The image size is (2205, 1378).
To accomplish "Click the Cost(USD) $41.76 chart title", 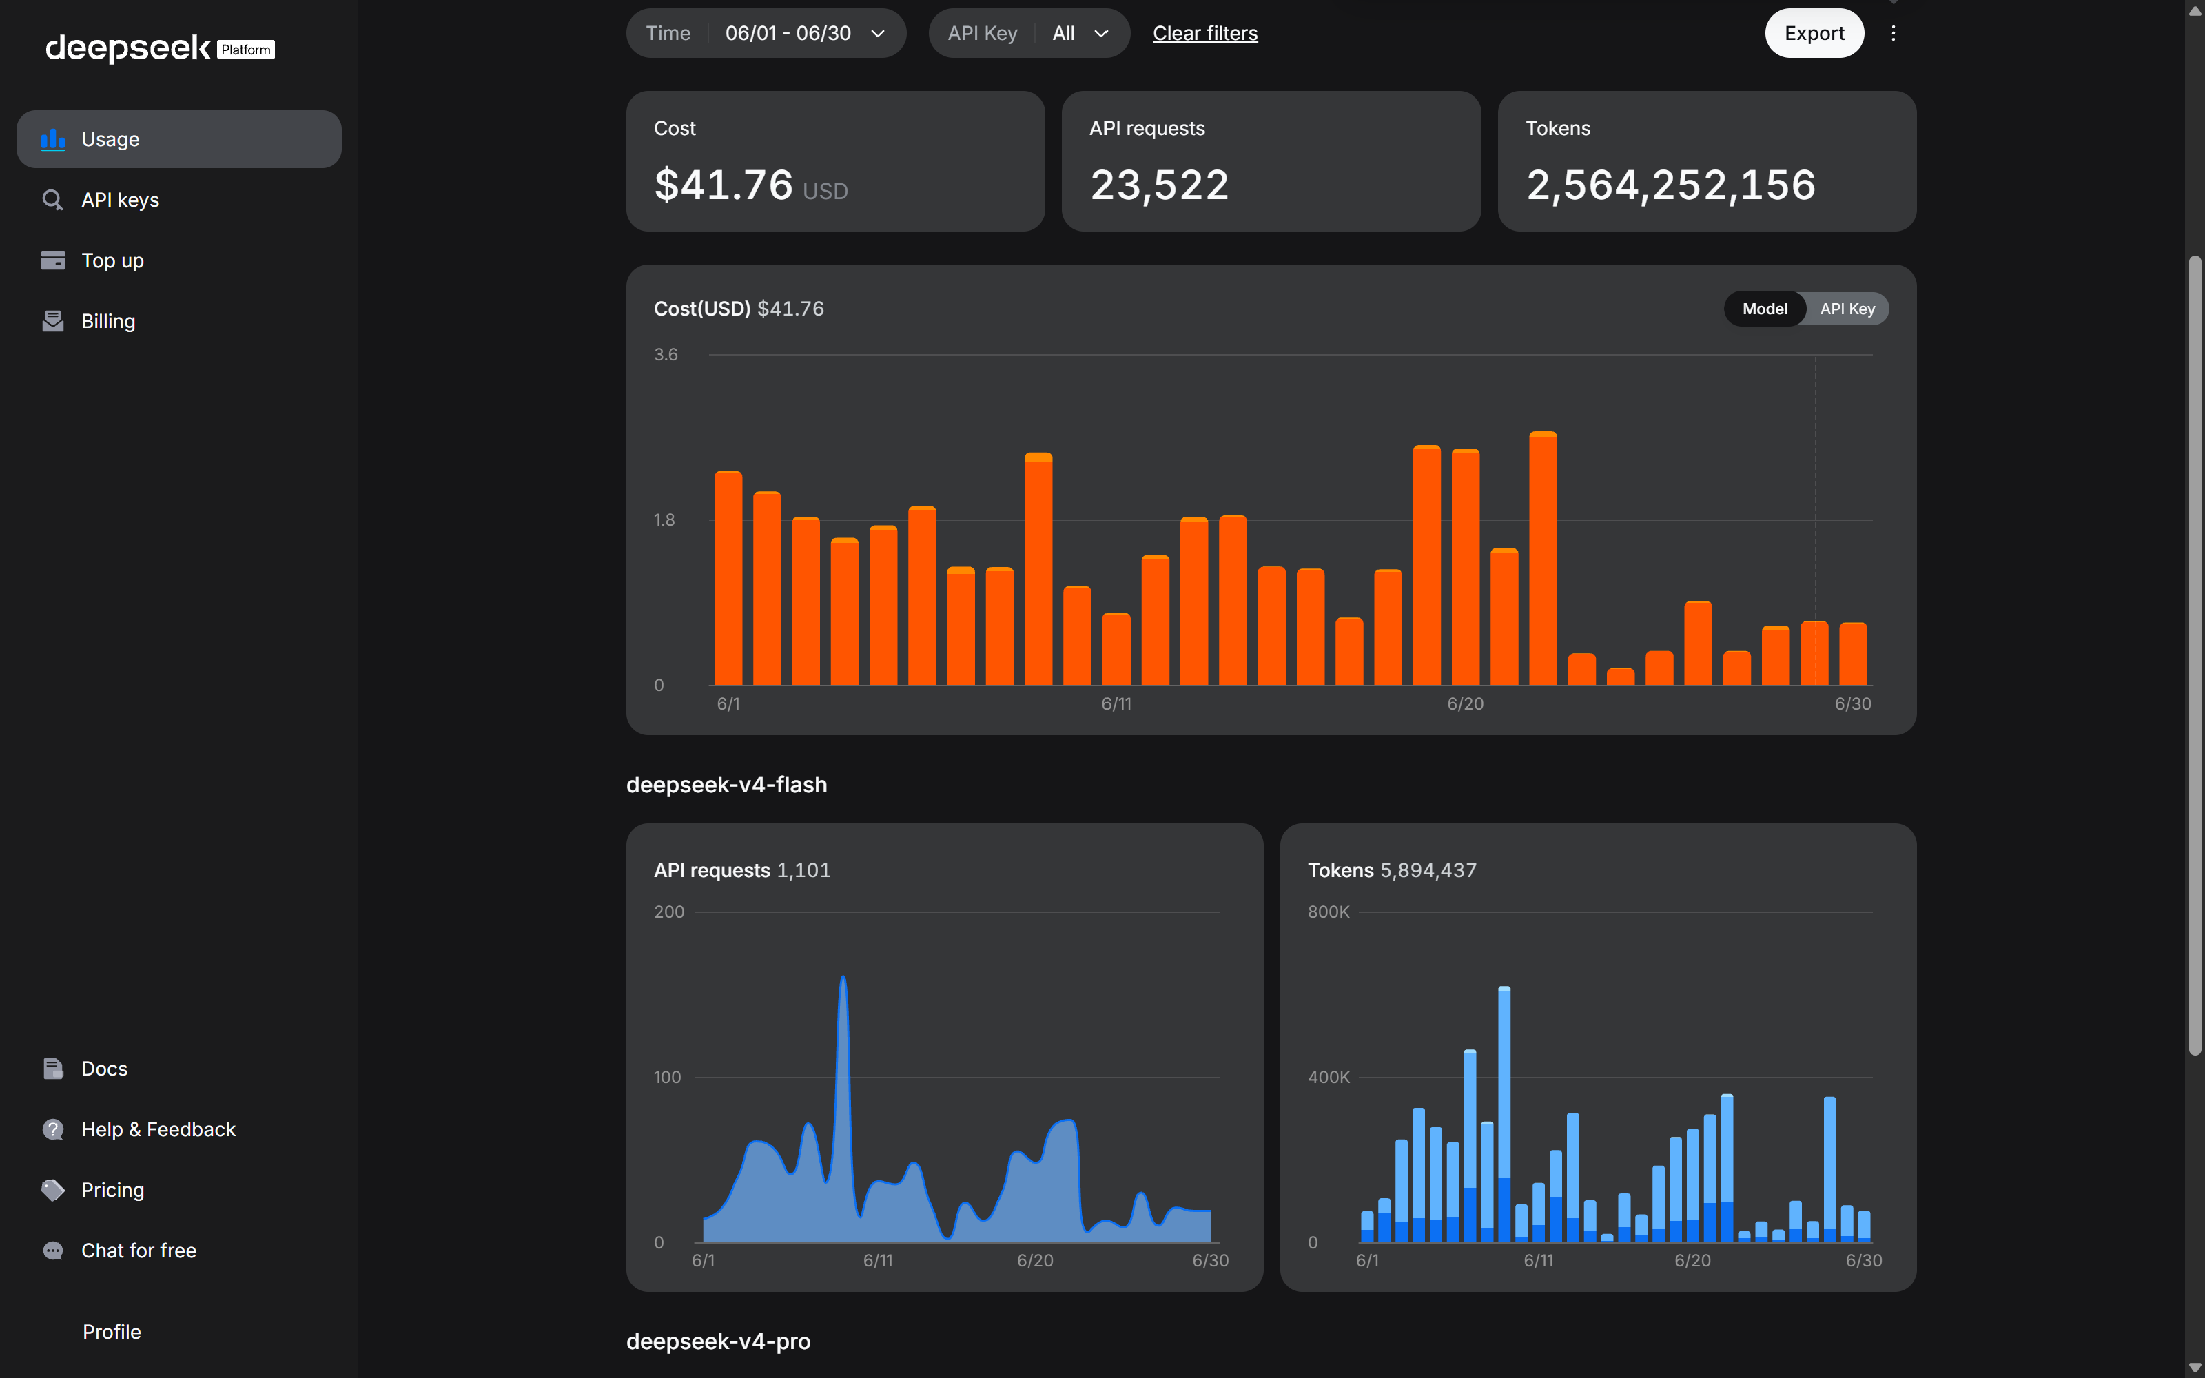I will (738, 309).
